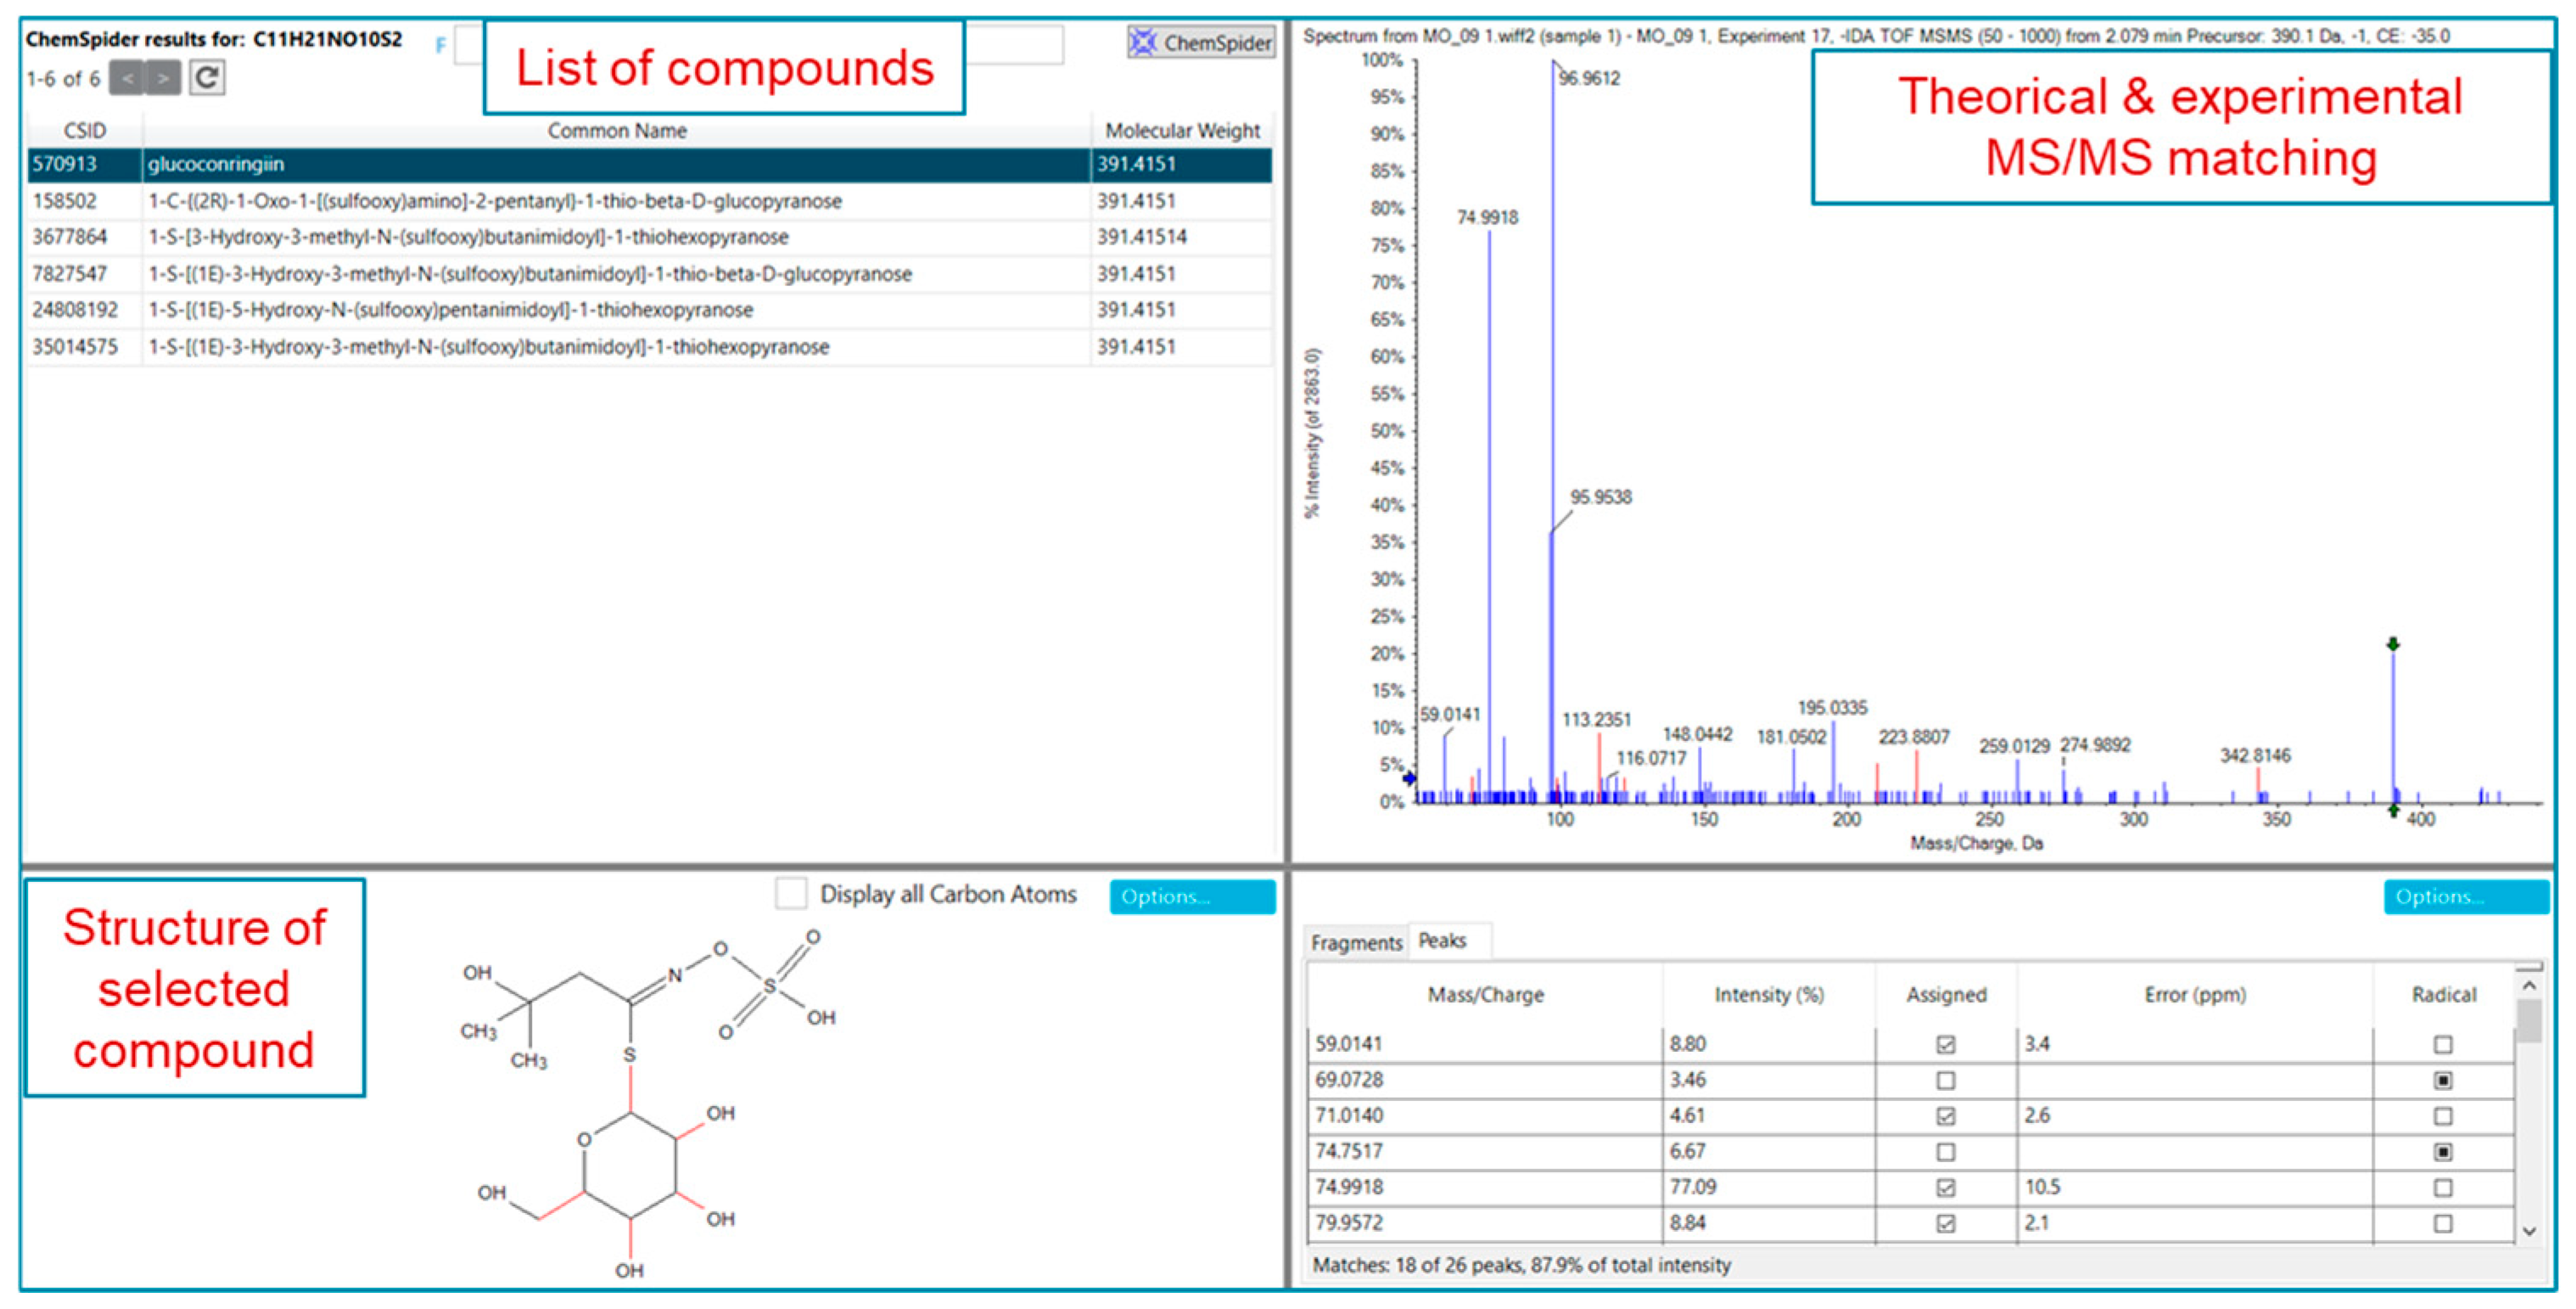Click the small F filter icon
The width and height of the screenshot is (2576, 1309).
coord(441,45)
